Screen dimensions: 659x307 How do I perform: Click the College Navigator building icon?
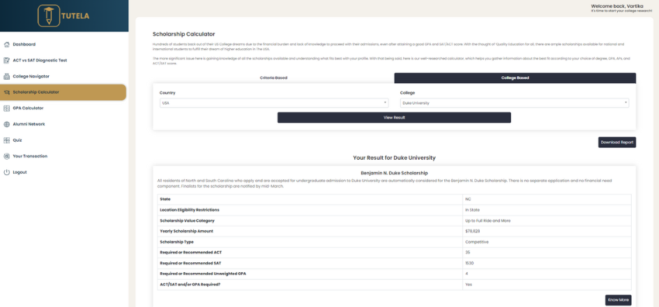(6, 76)
